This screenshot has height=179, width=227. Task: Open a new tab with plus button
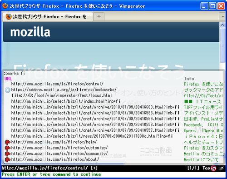coord(99,16)
